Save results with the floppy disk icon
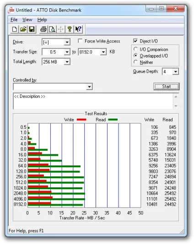The height and width of the screenshot is (244, 194). tap(32, 29)
